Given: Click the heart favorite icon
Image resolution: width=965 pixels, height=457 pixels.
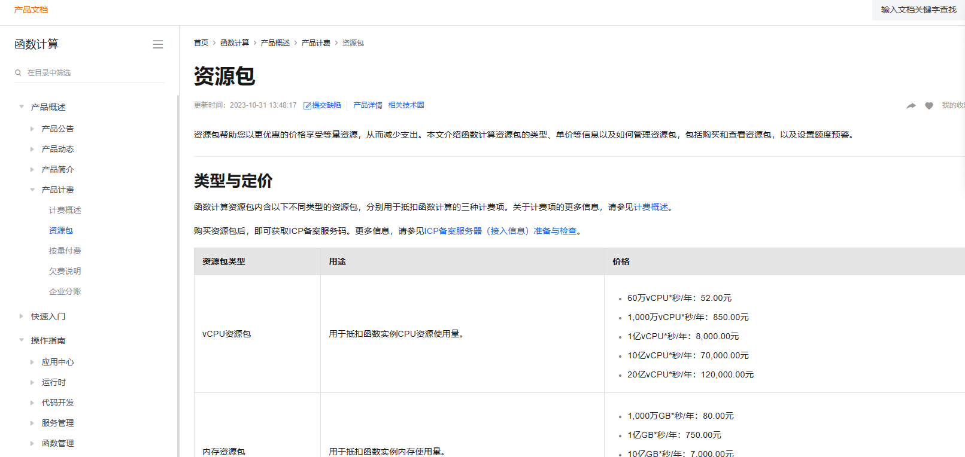Looking at the screenshot, I should coord(929,105).
